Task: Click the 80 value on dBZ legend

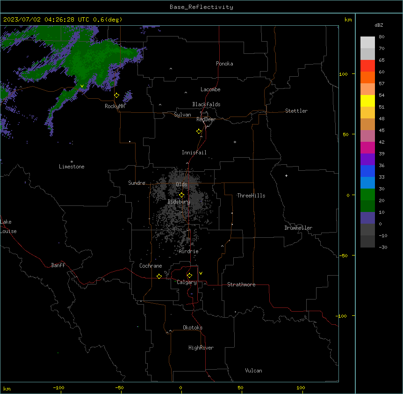Action: coord(381,37)
